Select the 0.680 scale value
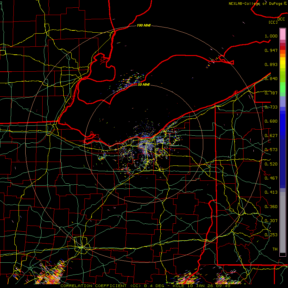The image size is (288, 288). 271,121
